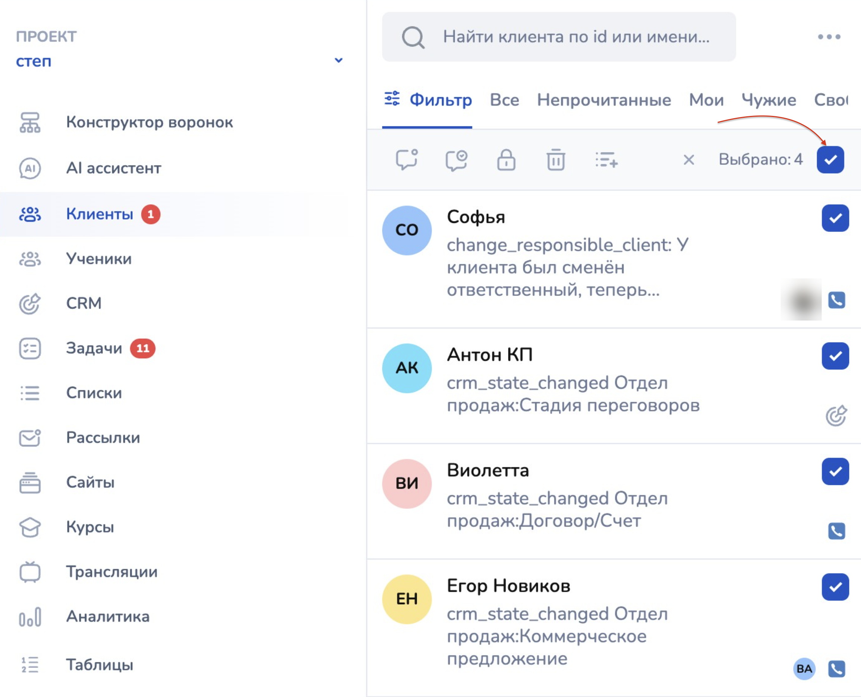This screenshot has height=697, width=861.
Task: Click the trash delete icon in selection toolbar
Action: coord(555,160)
